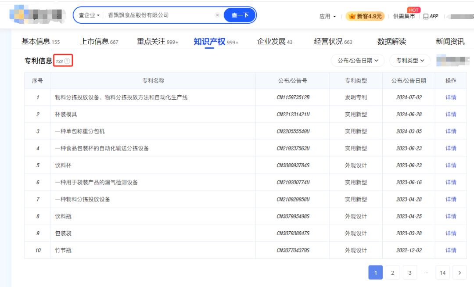The image size is (474, 287).
Task: Open 详情 for 包装袋 patent
Action: [451, 233]
